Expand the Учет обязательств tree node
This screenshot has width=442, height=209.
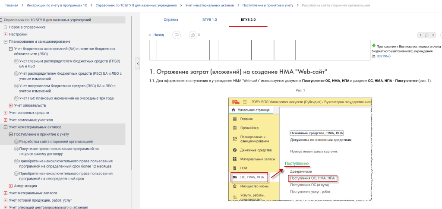click(x=10, y=105)
